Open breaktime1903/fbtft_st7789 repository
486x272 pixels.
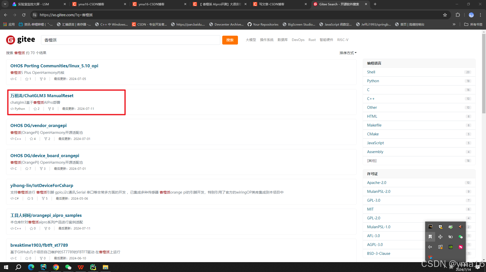[39, 245]
